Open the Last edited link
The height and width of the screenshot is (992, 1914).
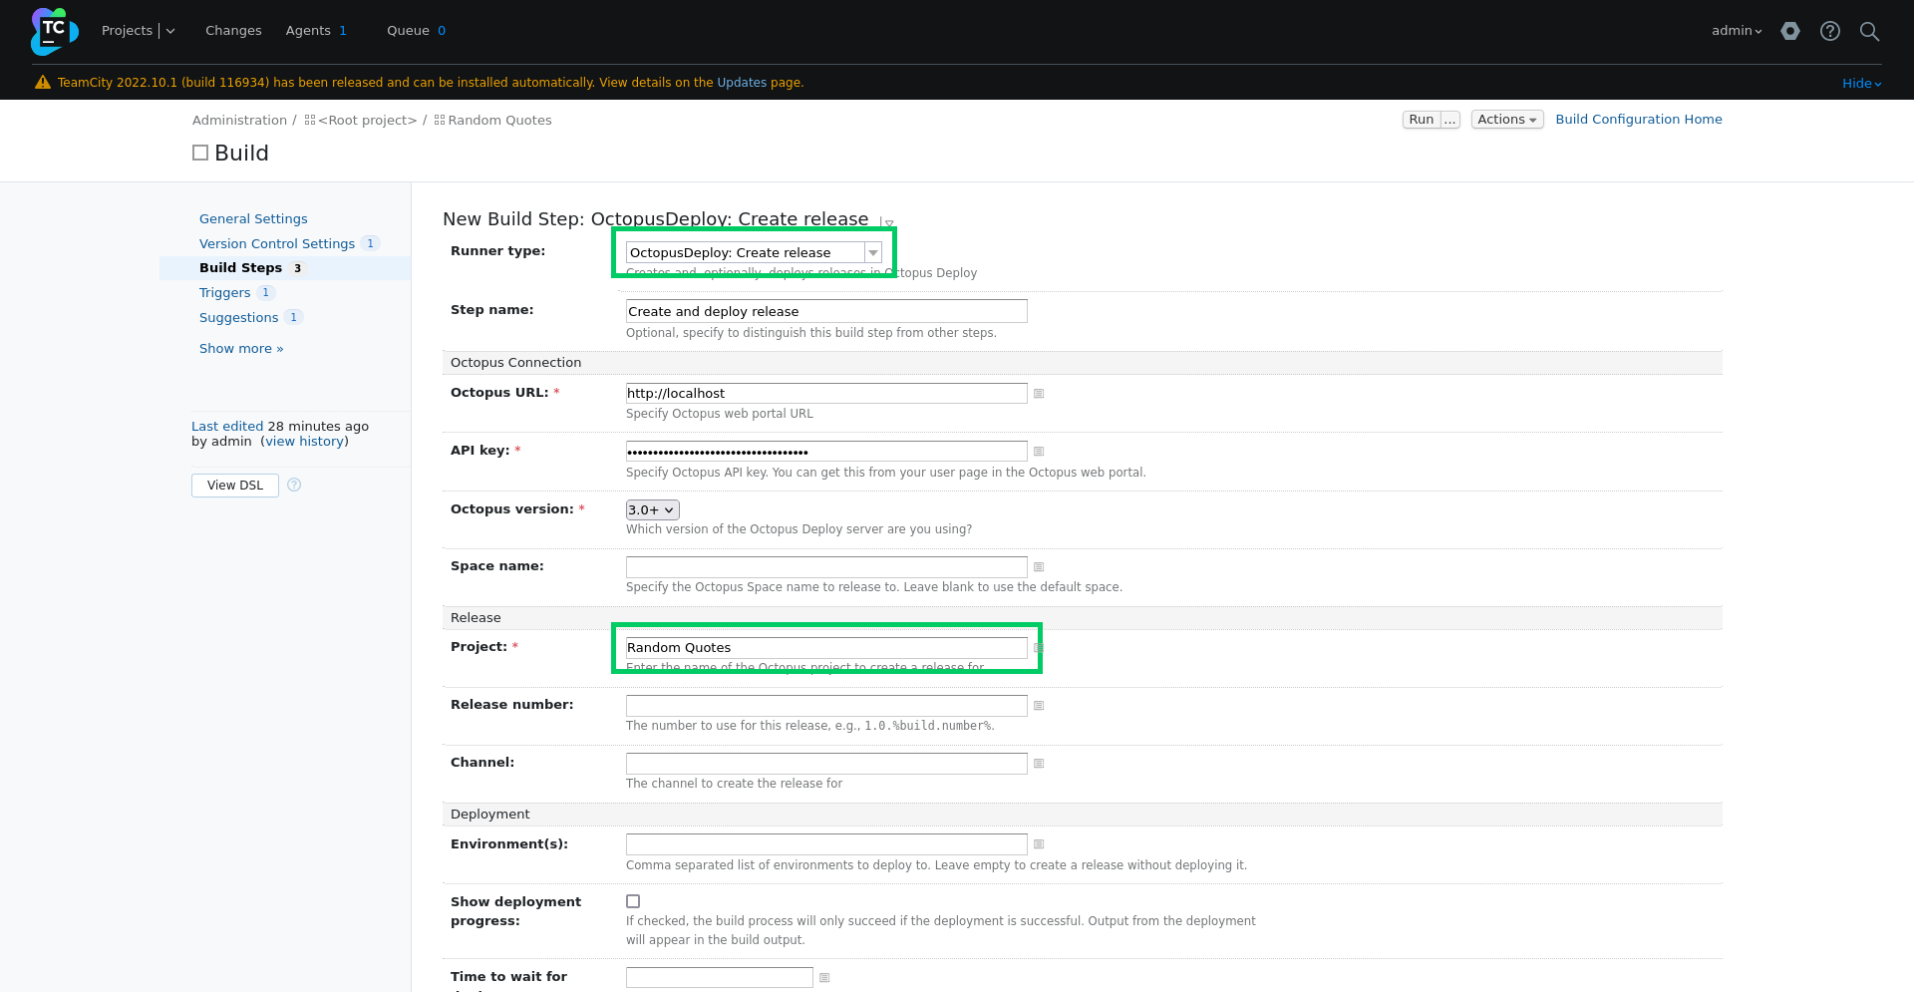point(227,427)
